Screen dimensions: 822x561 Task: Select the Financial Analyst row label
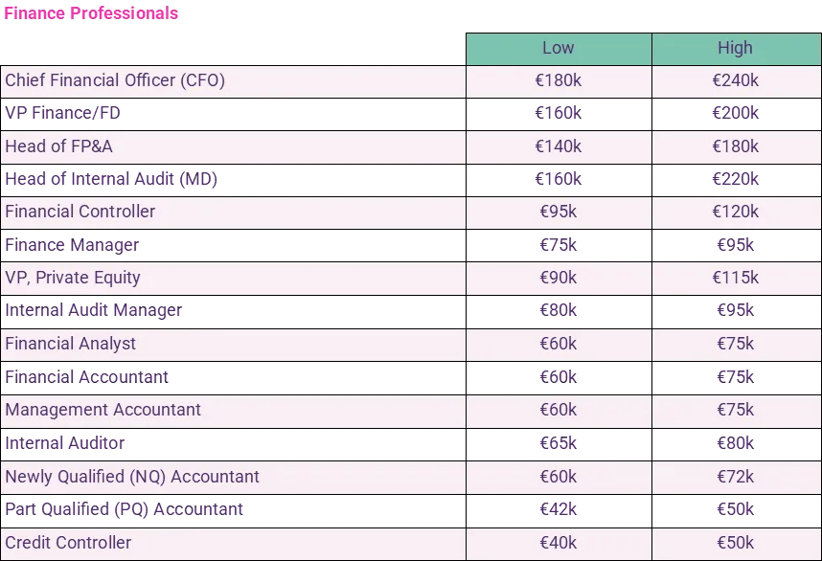click(x=70, y=344)
